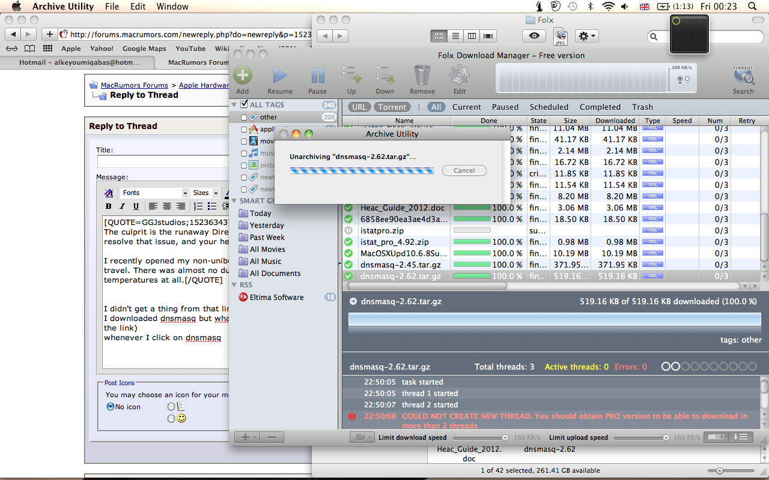
Task: Show the Paused downloads tab
Action: point(505,107)
